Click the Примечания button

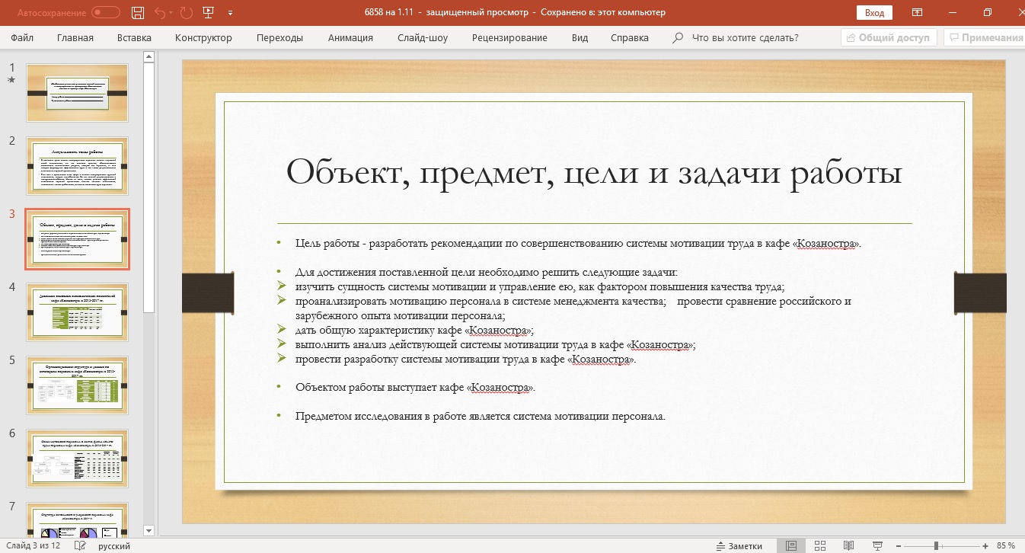pyautogui.click(x=984, y=37)
